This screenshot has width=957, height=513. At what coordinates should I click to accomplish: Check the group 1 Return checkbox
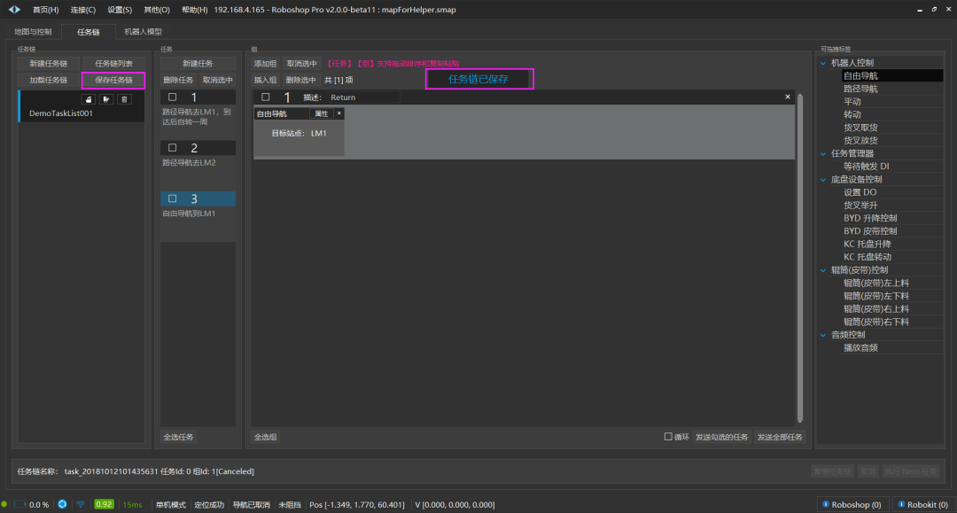[266, 97]
